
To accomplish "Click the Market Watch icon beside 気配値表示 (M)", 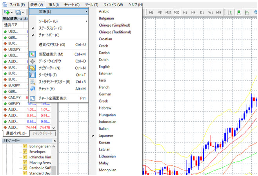I will (33, 54).
